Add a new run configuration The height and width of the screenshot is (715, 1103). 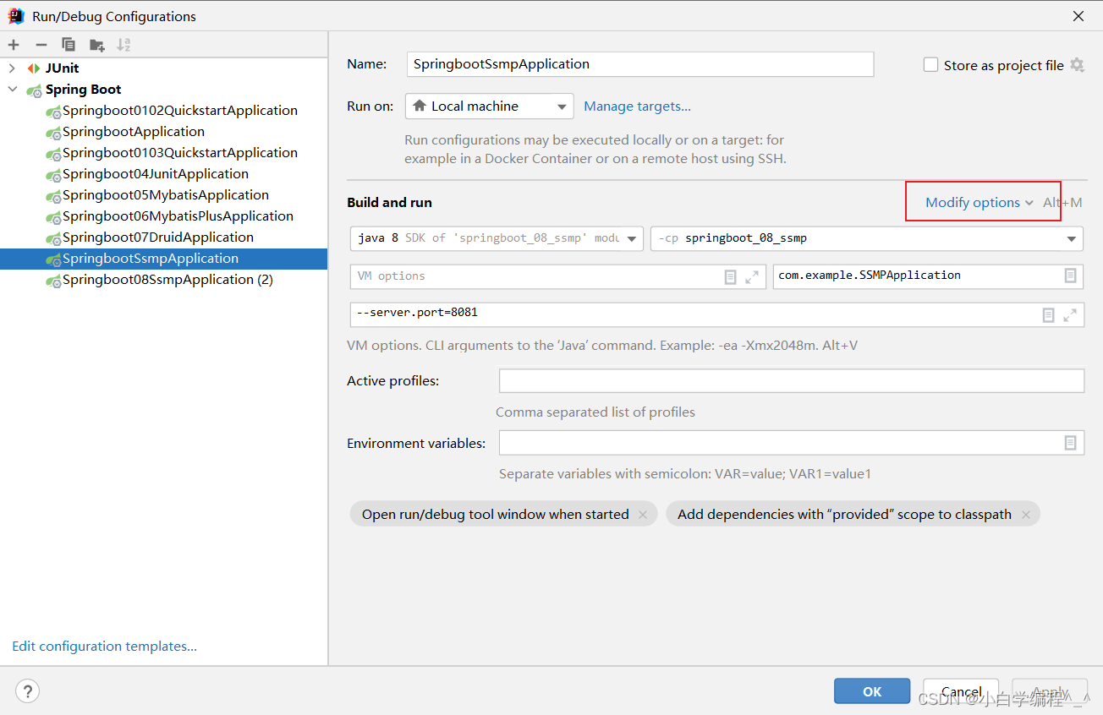[x=14, y=45]
